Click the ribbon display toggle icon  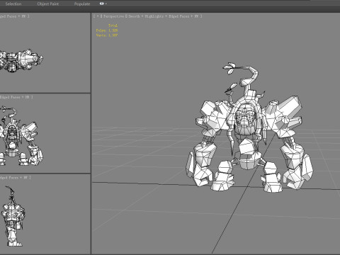point(102,4)
